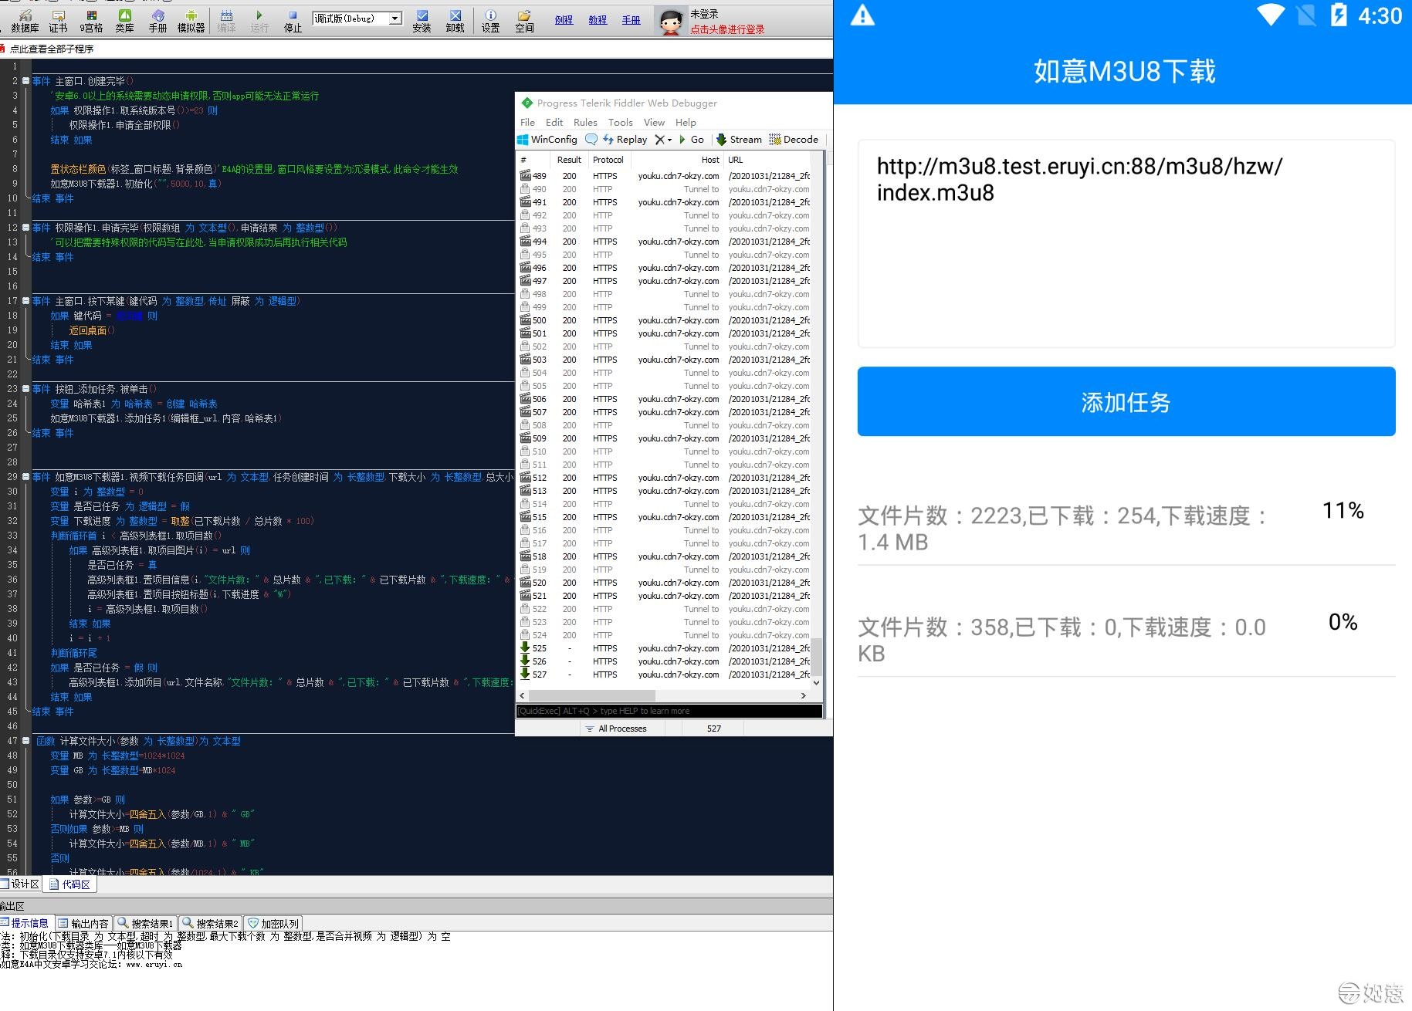This screenshot has height=1011, width=1412.
Task: Open 设置 settings in toolbar
Action: click(490, 21)
